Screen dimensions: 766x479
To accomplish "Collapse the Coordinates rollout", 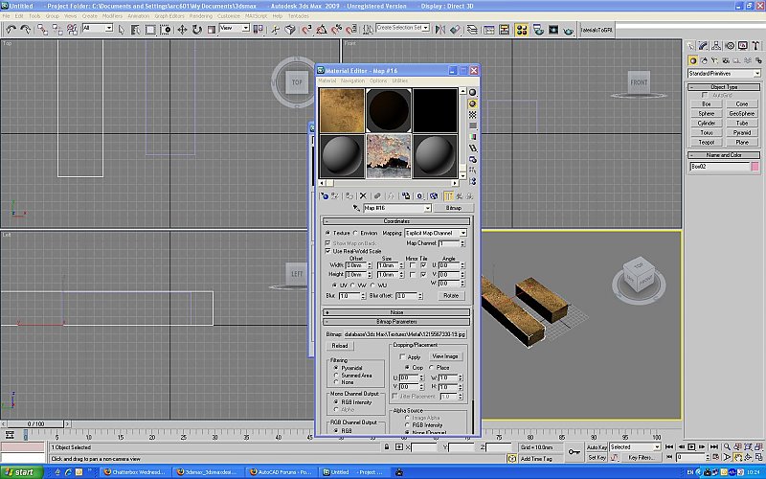I will coord(396,221).
